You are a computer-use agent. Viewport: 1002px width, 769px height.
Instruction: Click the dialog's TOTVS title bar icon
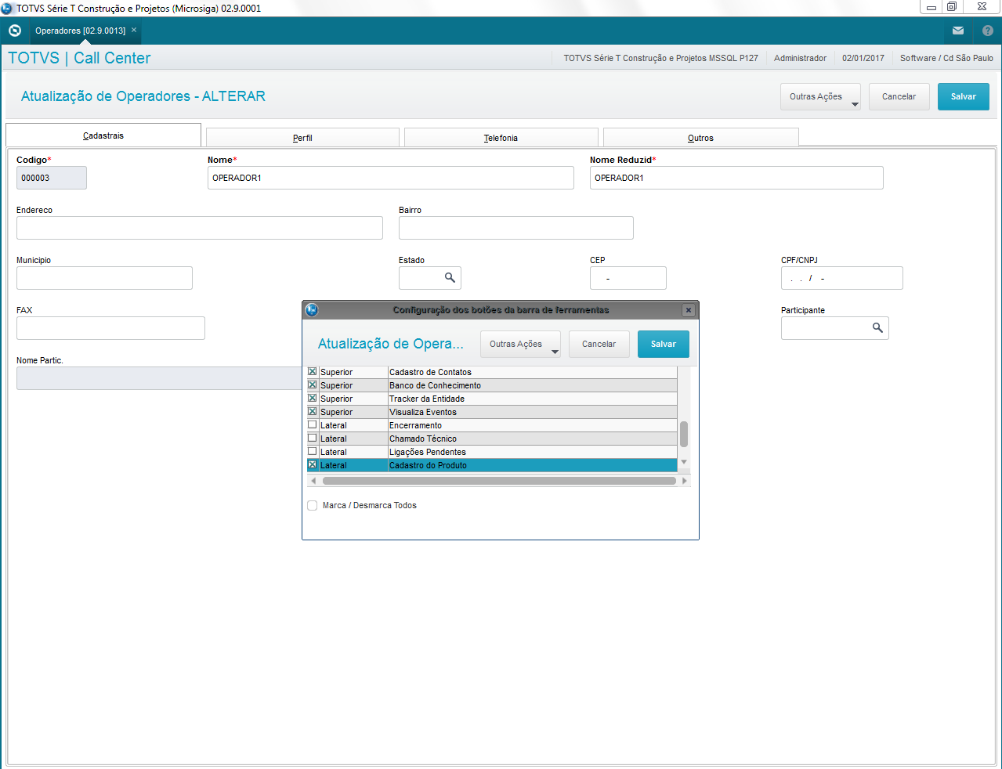click(312, 310)
